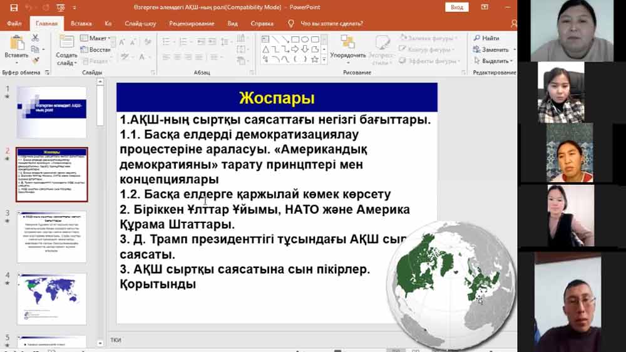Click the Paste clipboard icon
Viewport: 626px width, 352px height.
pos(16,43)
